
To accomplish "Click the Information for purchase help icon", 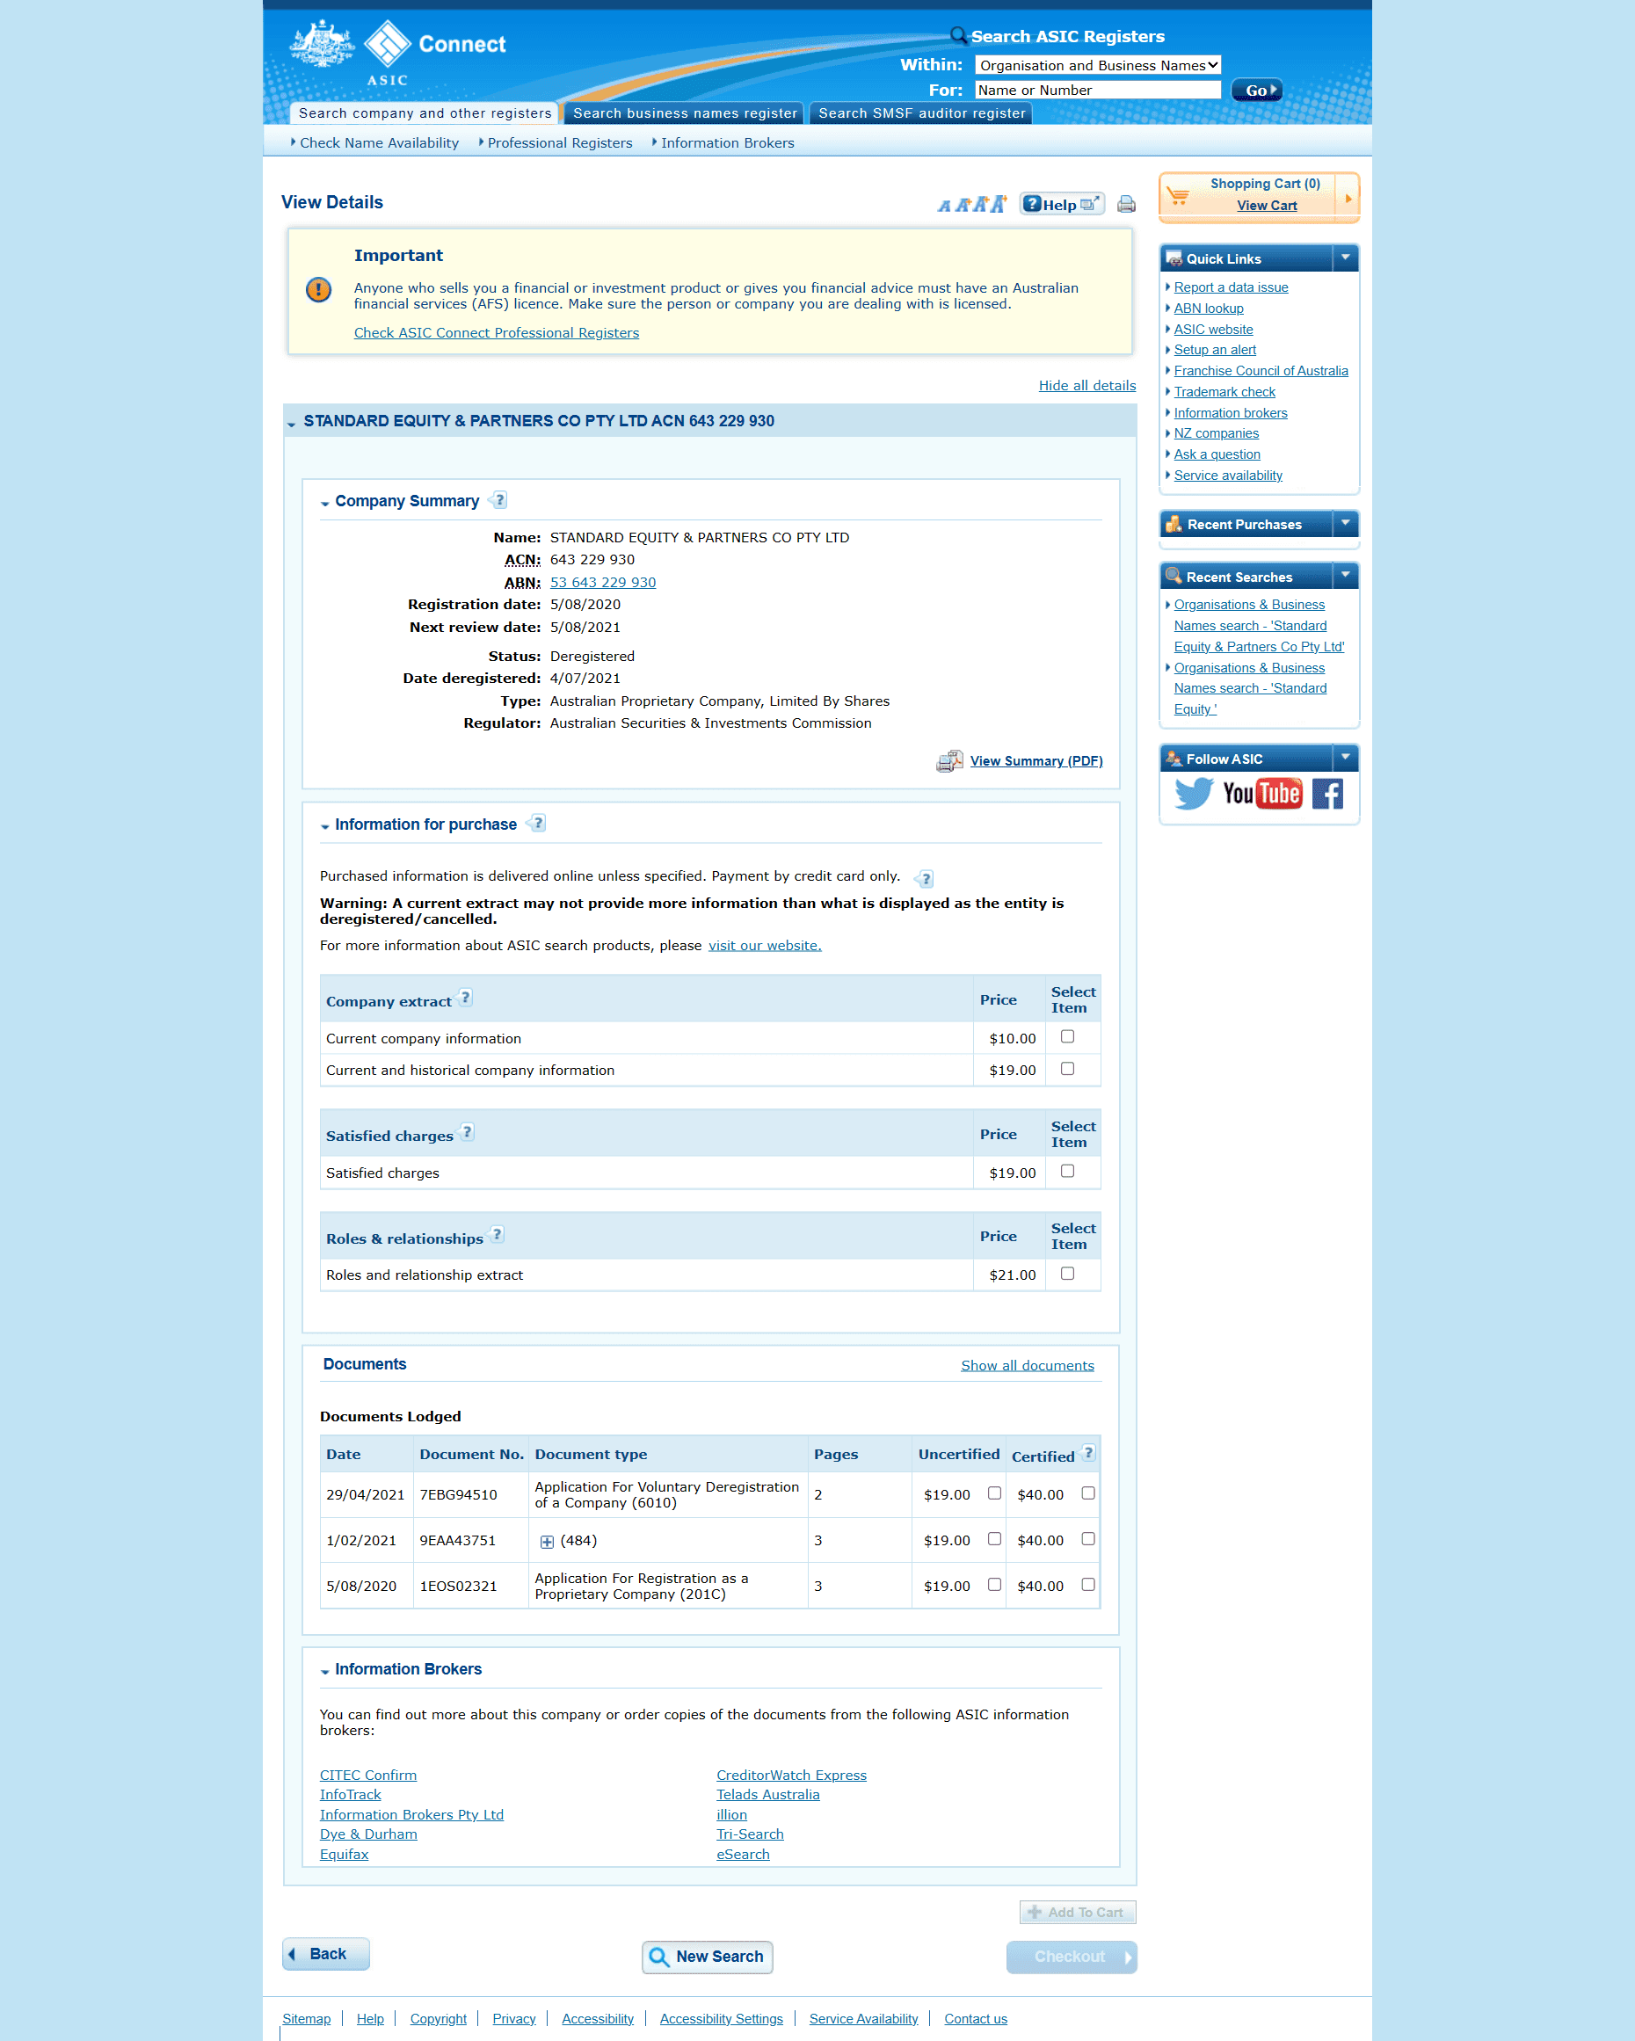I will 537,824.
